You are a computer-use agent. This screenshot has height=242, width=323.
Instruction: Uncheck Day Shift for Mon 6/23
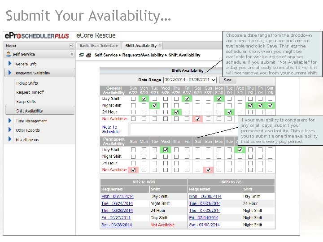click(x=144, y=99)
